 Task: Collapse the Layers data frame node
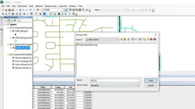point(5,25)
